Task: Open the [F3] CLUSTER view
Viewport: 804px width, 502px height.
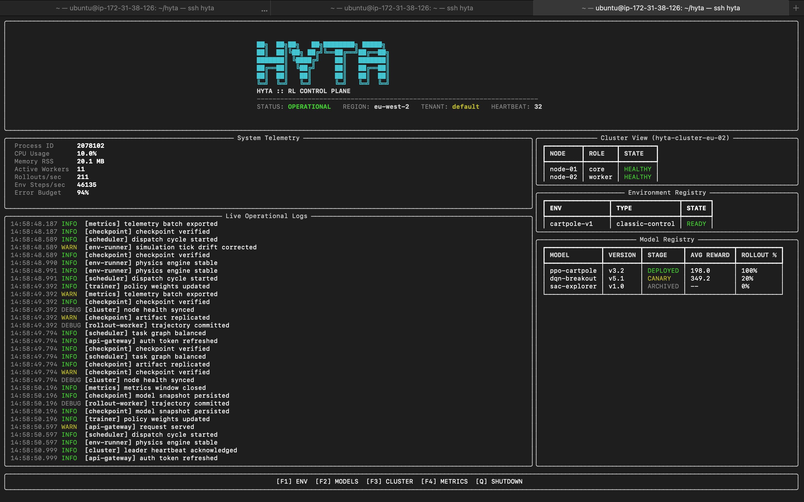Action: point(389,481)
